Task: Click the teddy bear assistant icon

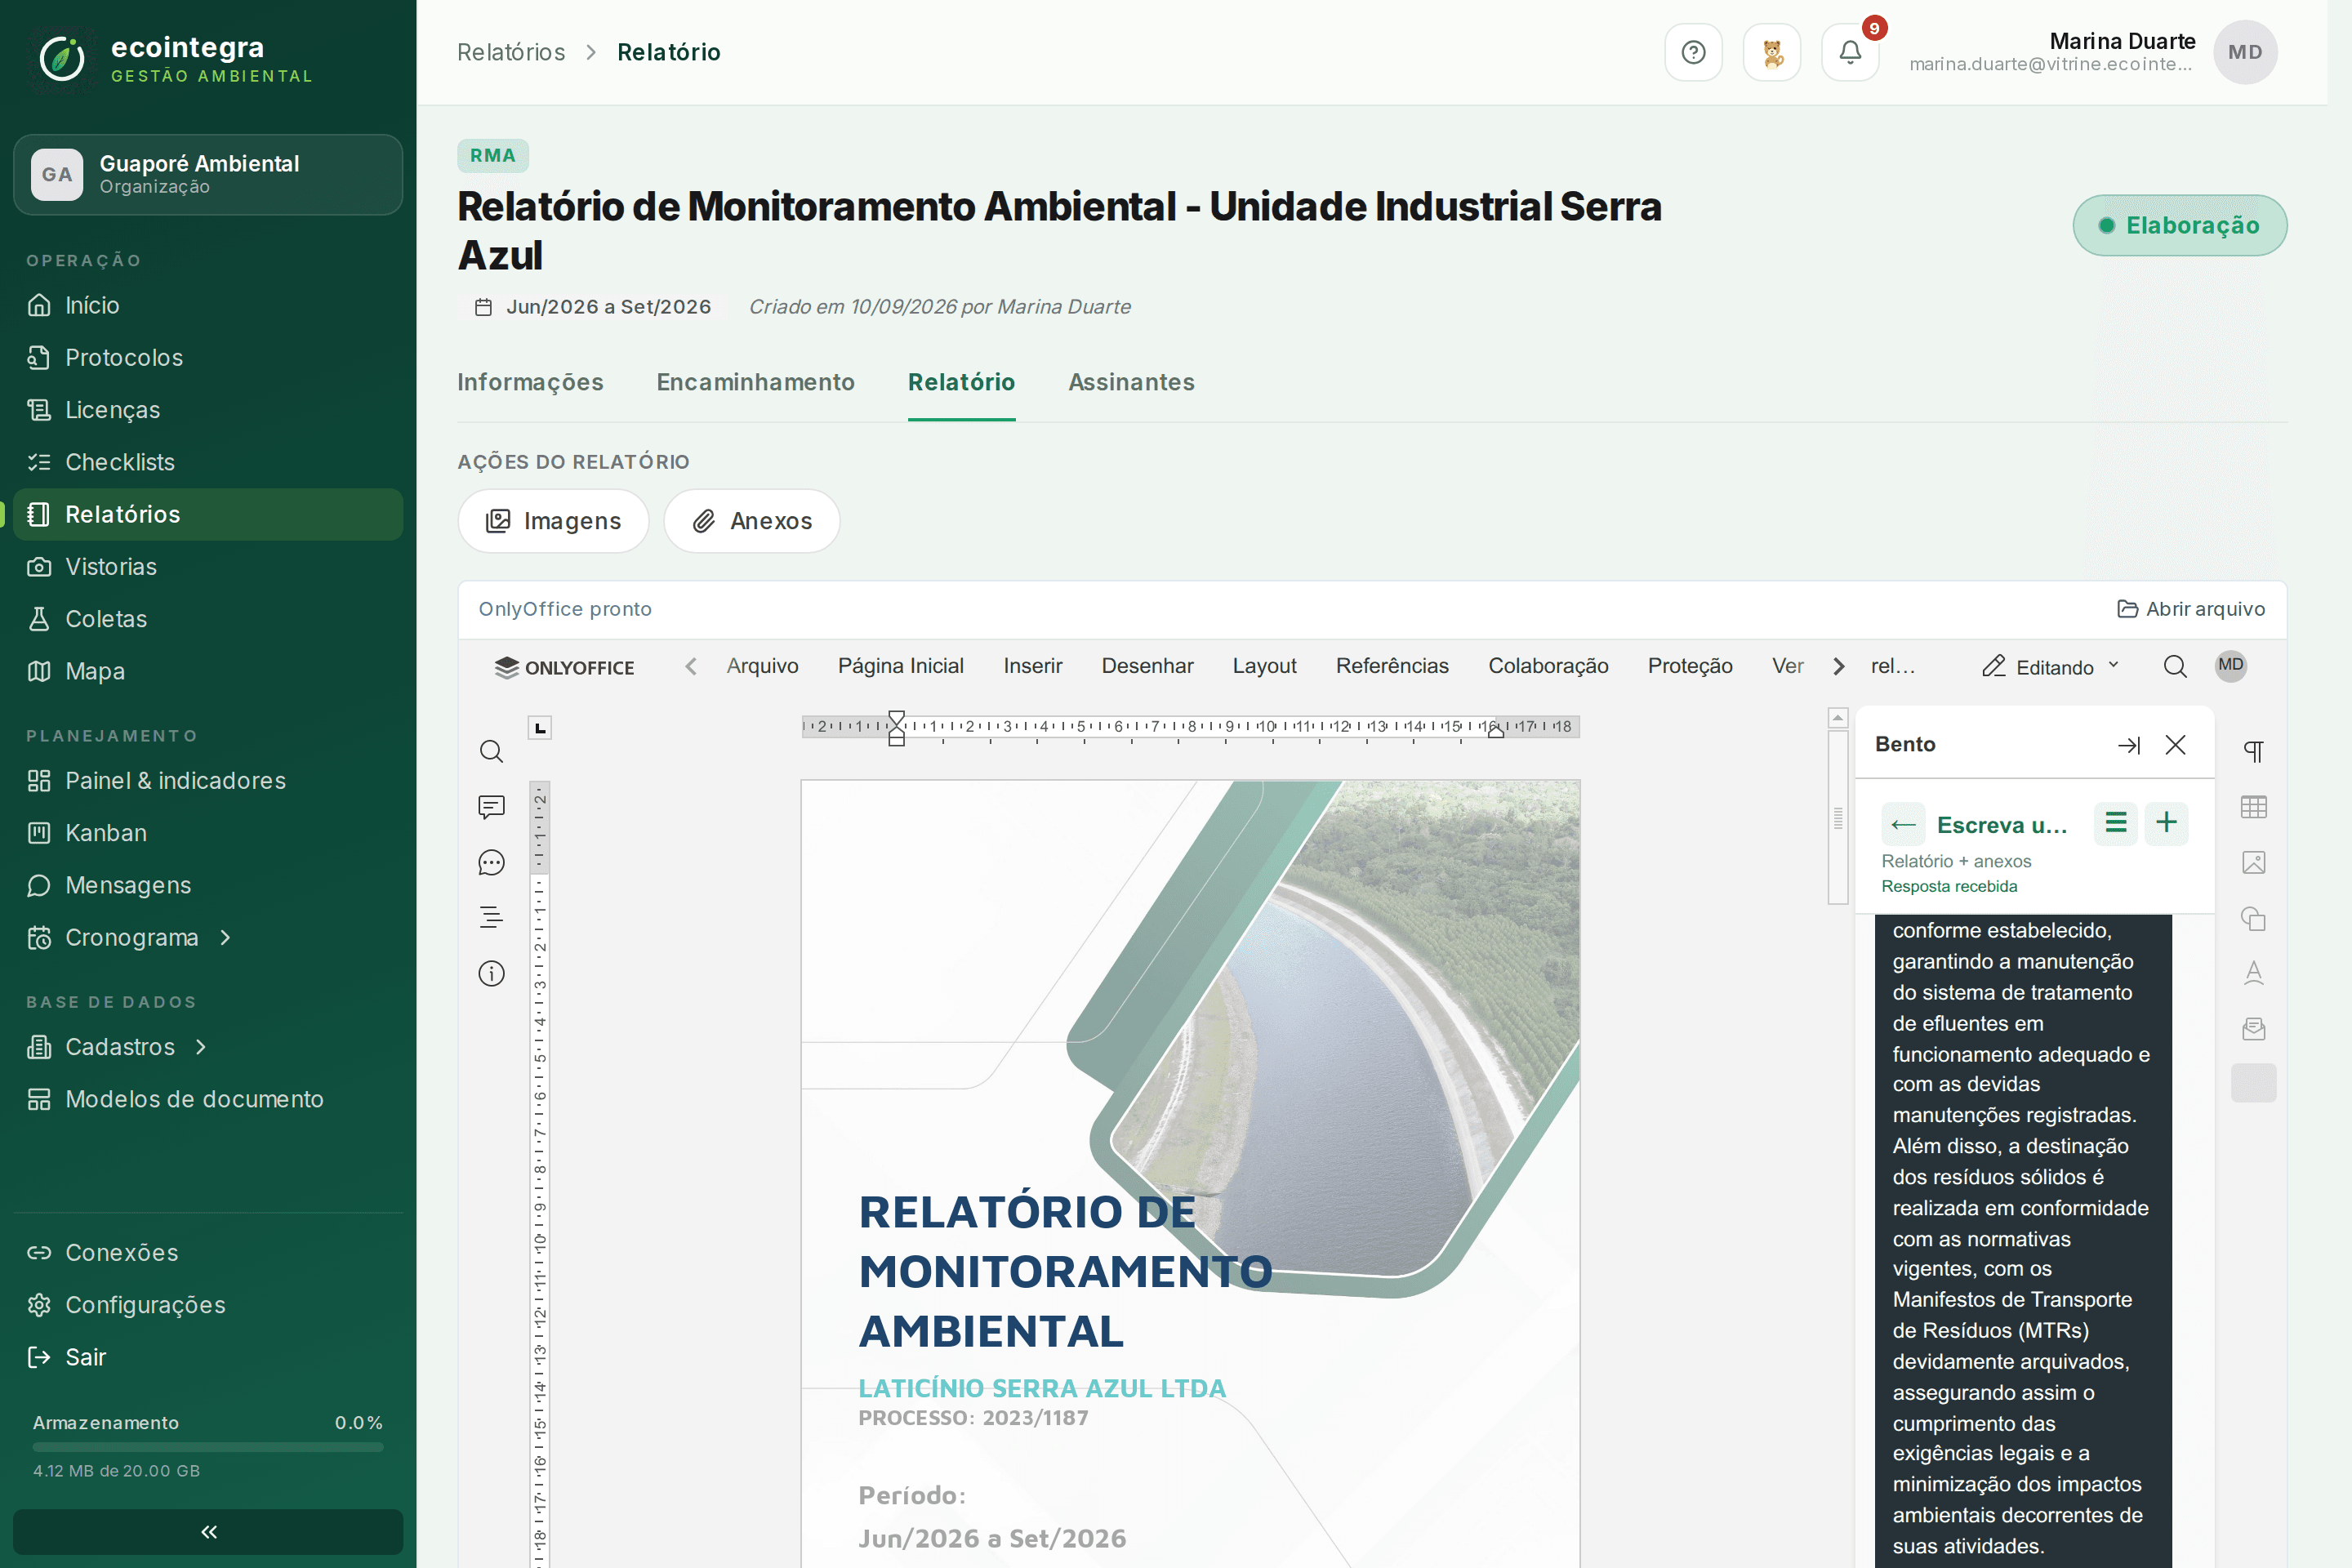Action: point(1772,52)
